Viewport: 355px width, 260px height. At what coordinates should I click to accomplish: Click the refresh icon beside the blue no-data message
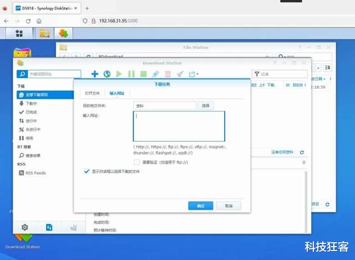302,152
